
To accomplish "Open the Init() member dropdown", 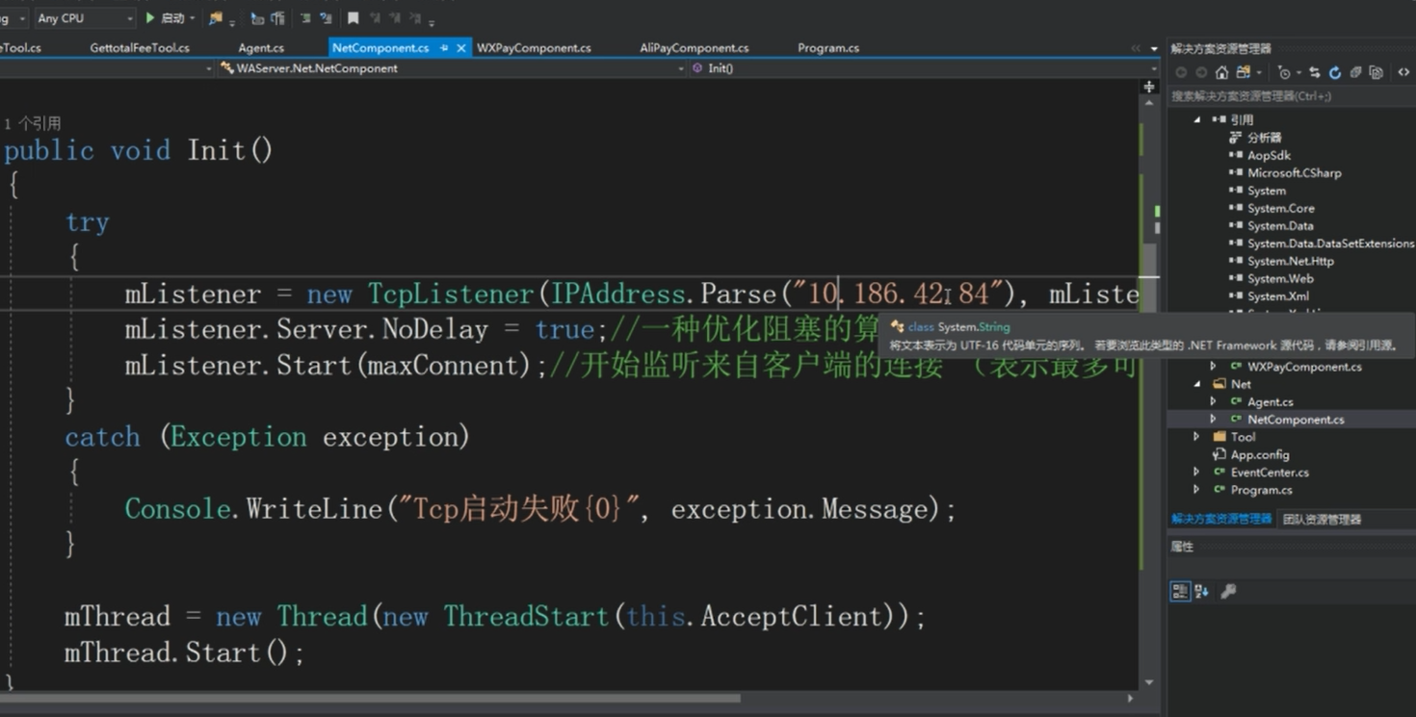I will click(923, 68).
